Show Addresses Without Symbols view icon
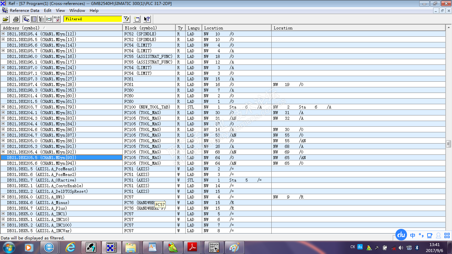 57,19
